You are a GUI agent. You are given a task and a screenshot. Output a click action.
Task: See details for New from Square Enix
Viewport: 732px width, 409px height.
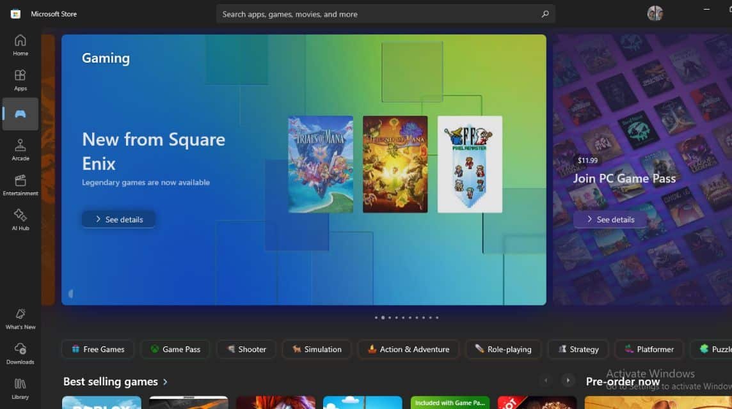pyautogui.click(x=118, y=219)
